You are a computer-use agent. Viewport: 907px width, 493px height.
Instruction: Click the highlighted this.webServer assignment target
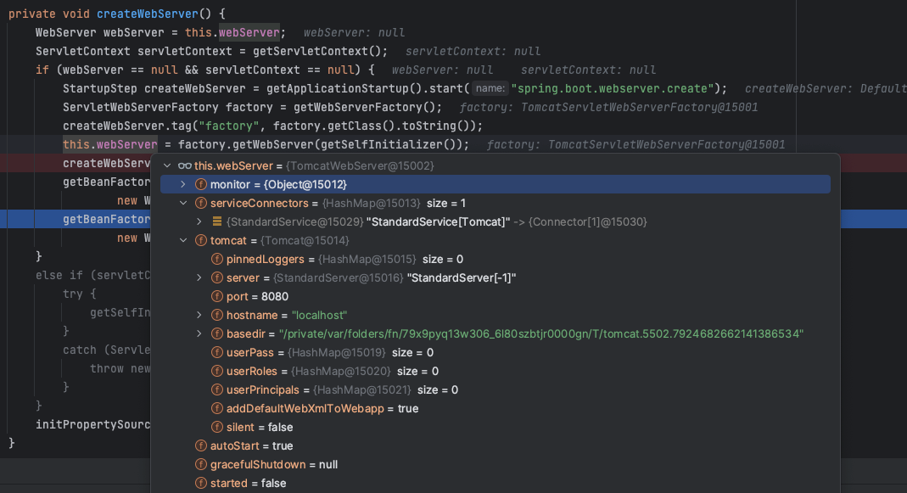110,144
